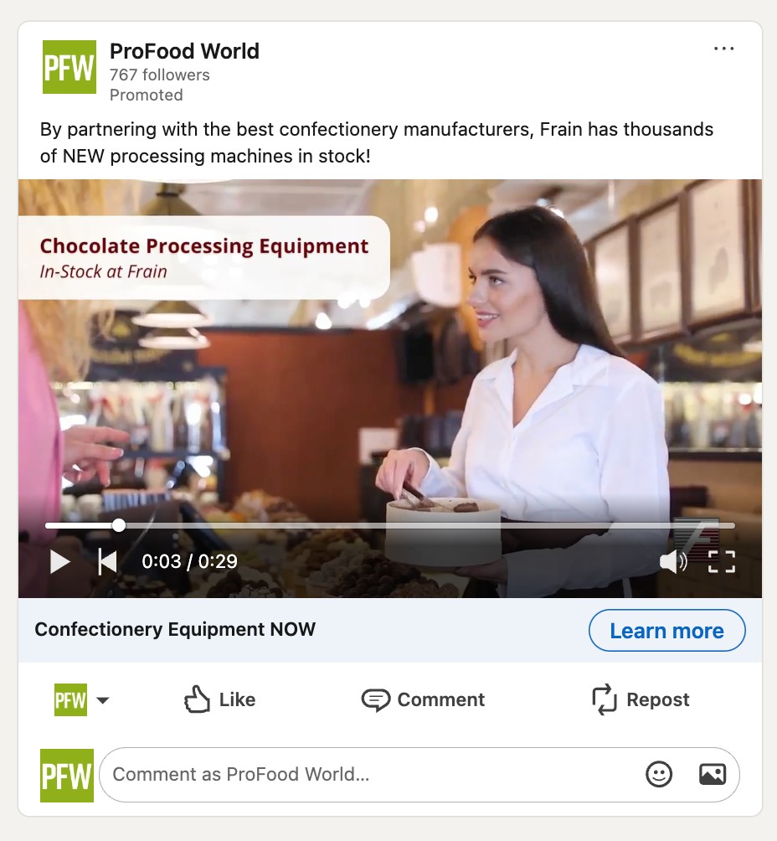Click the Learn more button
The width and height of the screenshot is (777, 841).
(666, 630)
